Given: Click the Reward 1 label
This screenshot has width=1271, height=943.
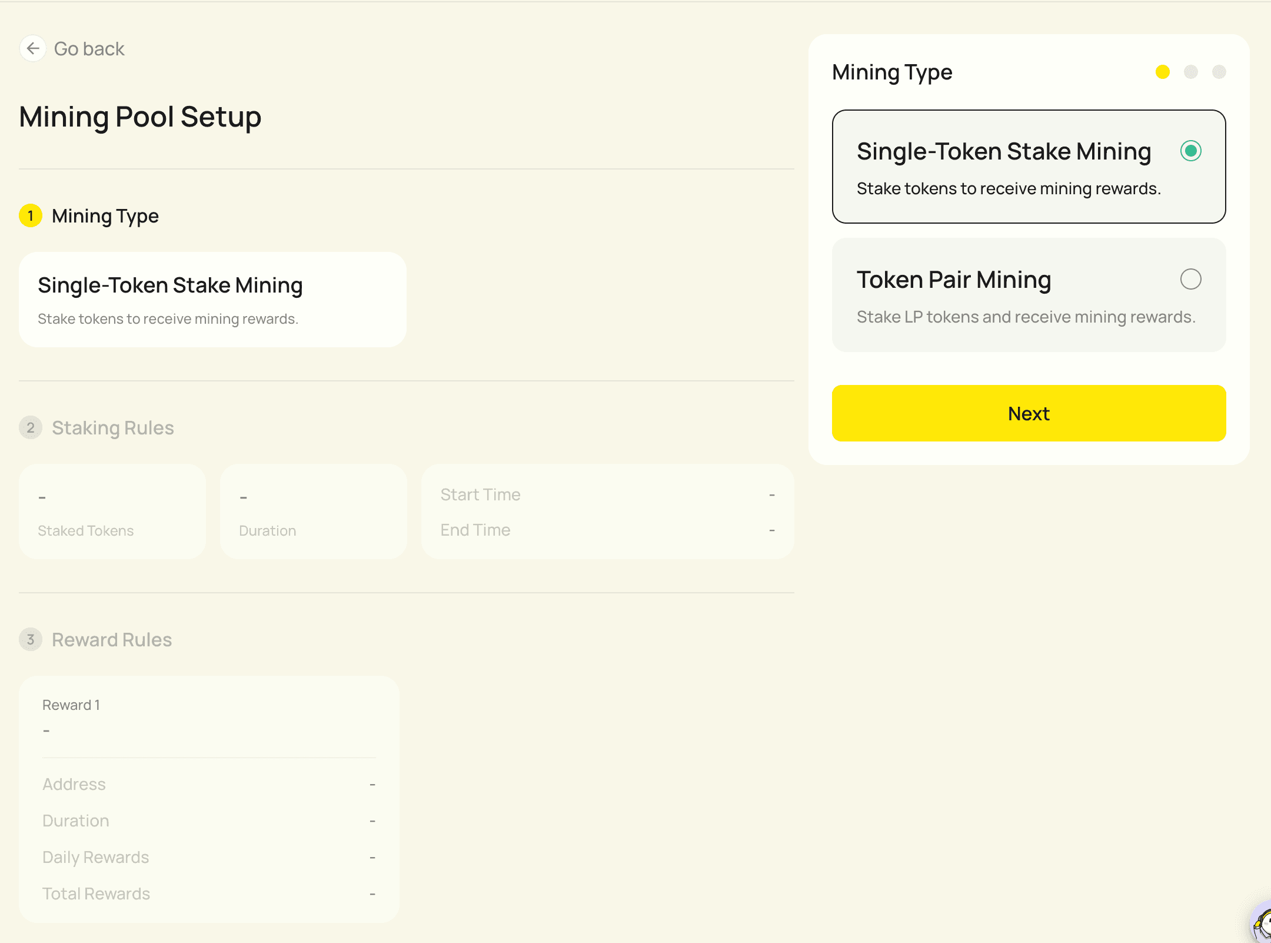Looking at the screenshot, I should tap(71, 705).
